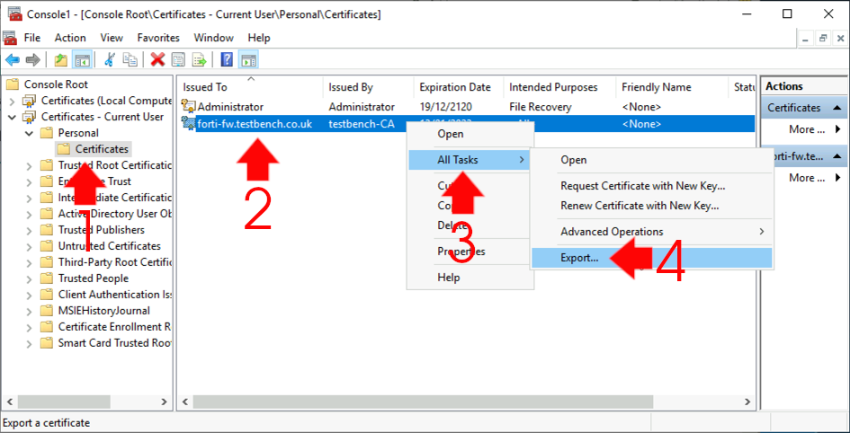Click the Properties toolbar icon

[178, 59]
